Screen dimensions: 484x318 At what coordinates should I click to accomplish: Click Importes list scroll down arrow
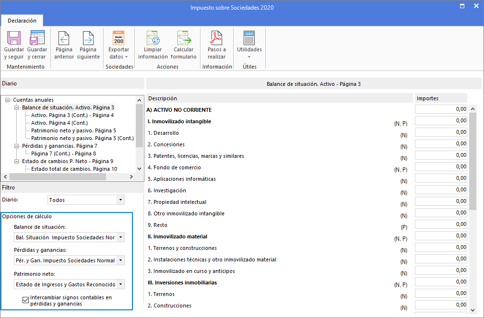[472, 310]
